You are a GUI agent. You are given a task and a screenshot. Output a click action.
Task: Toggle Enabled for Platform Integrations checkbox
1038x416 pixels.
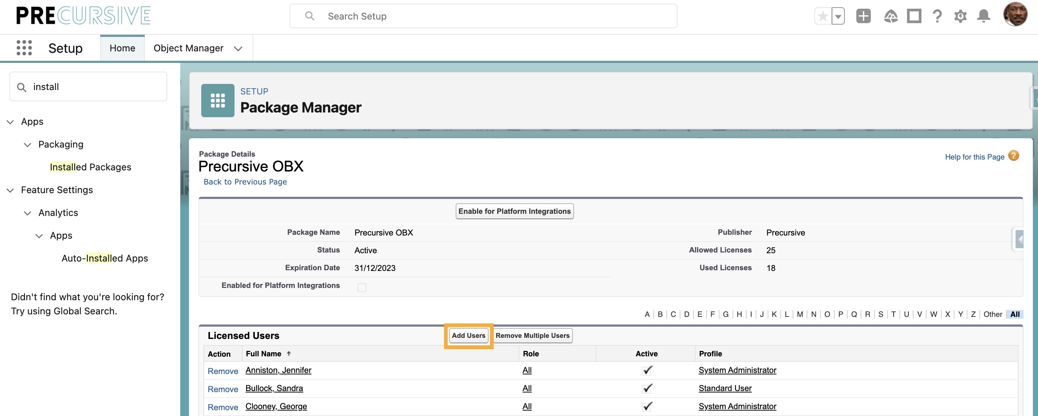pyautogui.click(x=362, y=287)
